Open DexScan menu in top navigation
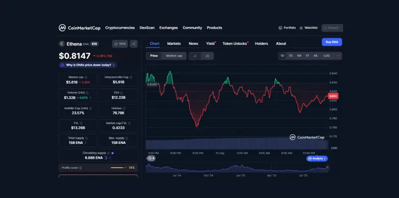 (x=147, y=28)
